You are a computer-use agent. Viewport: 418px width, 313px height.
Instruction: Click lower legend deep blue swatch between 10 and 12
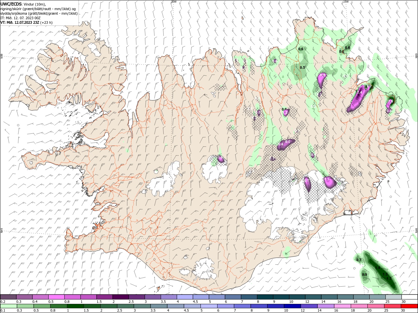[292, 306]
